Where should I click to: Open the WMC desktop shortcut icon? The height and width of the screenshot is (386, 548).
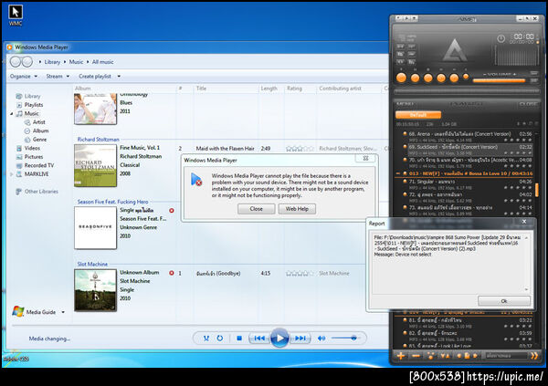click(x=16, y=15)
